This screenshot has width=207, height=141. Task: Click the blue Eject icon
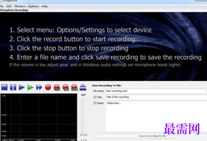83,87
